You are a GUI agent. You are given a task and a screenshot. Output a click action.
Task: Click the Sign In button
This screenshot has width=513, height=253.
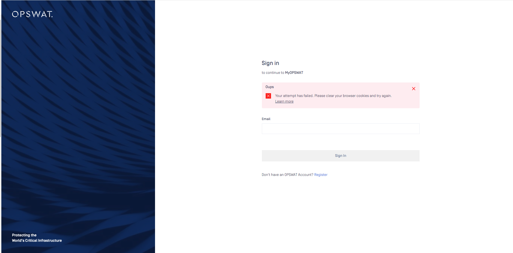click(x=340, y=156)
